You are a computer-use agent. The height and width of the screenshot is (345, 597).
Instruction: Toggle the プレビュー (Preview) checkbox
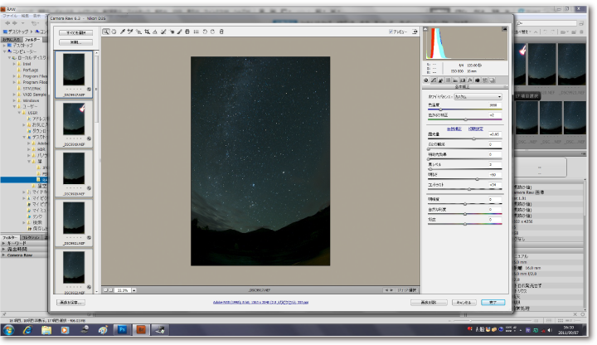[391, 32]
